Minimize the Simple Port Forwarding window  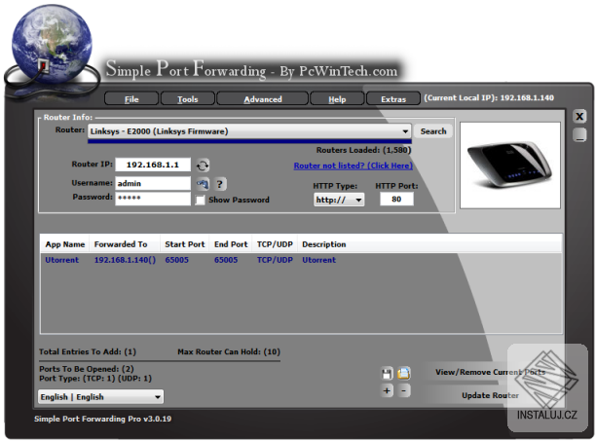point(579,135)
